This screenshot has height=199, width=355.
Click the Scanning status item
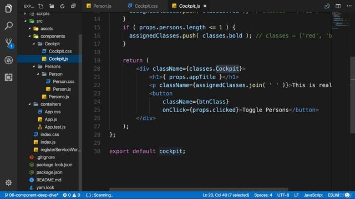[99, 195]
